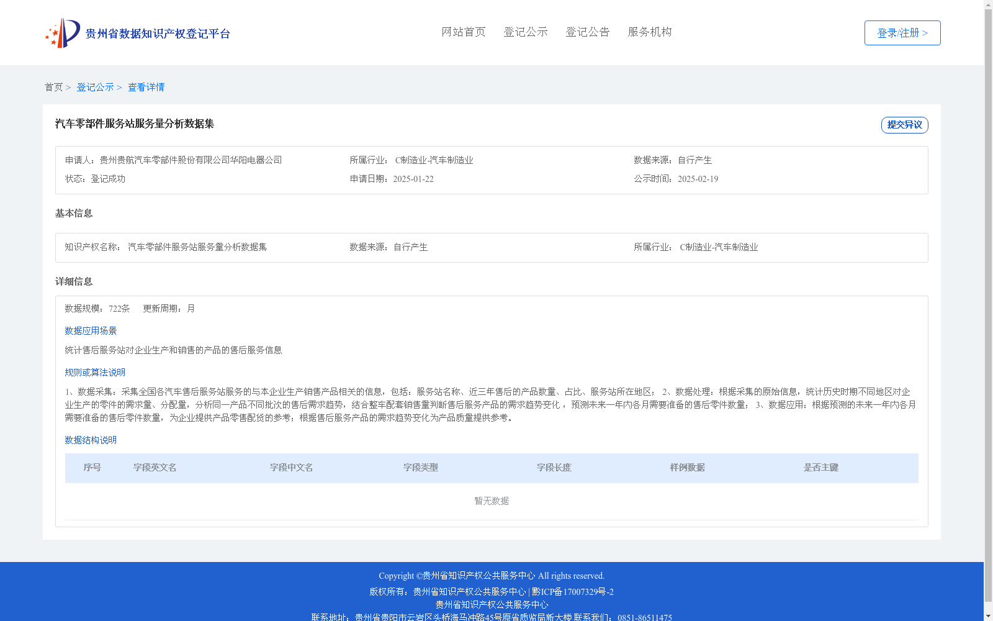Screen dimensions: 993x621
Task: Click 数据规模 722条 text
Action: tap(97, 309)
